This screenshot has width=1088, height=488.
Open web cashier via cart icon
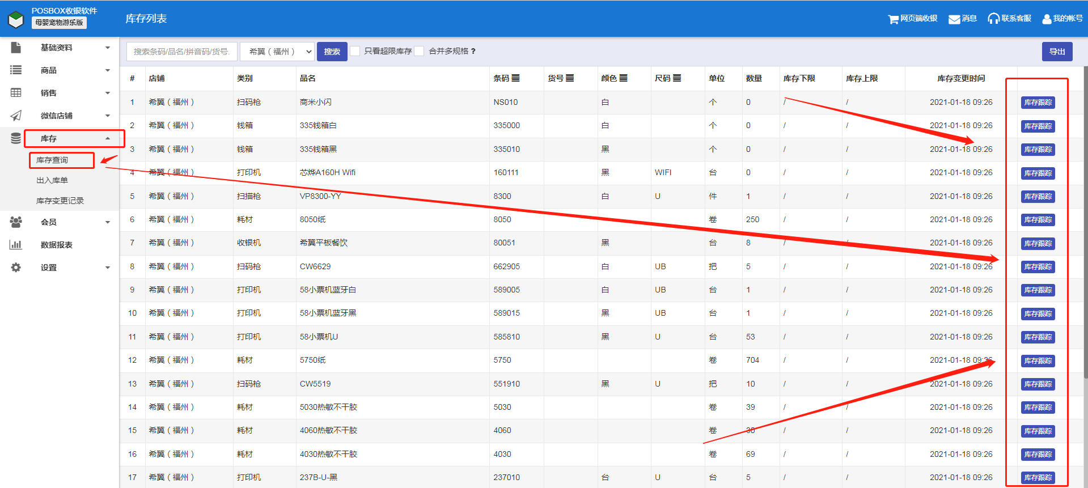tap(894, 19)
